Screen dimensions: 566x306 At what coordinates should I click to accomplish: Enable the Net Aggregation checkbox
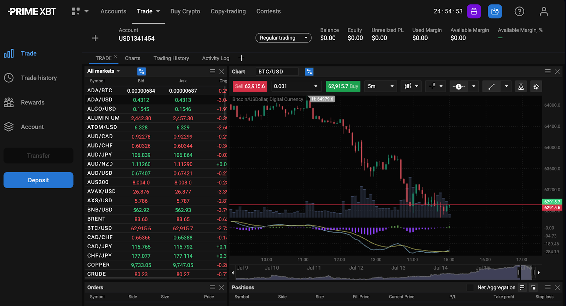coord(470,288)
